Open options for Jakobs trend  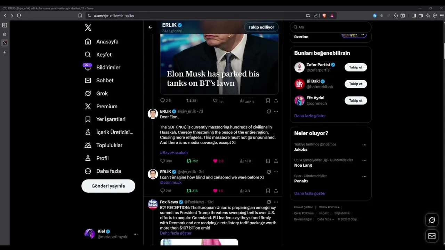pyautogui.click(x=364, y=145)
